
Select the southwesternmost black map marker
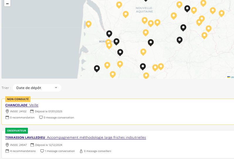click(97, 68)
